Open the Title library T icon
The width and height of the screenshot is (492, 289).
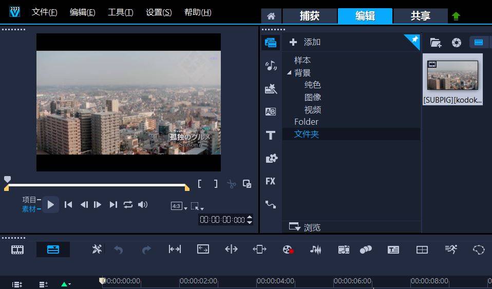pyautogui.click(x=271, y=136)
